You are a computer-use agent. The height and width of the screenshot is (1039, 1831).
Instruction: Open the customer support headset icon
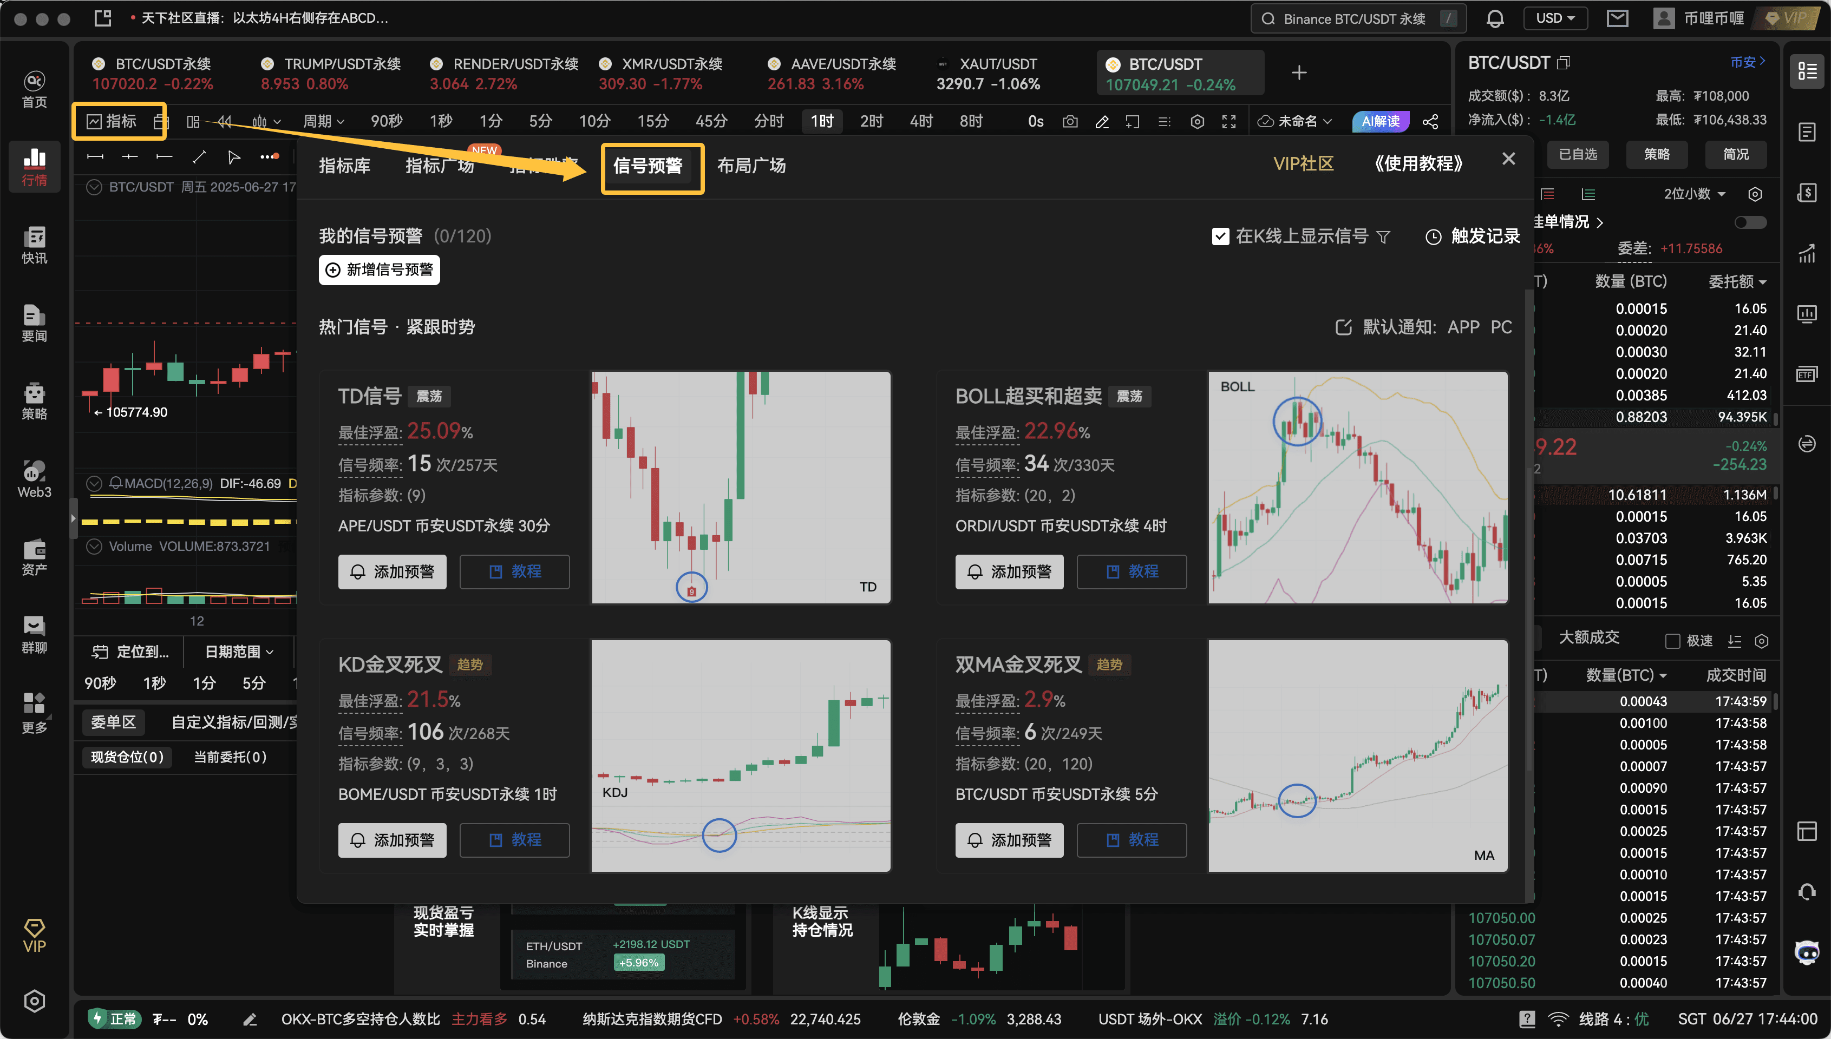(x=1807, y=891)
